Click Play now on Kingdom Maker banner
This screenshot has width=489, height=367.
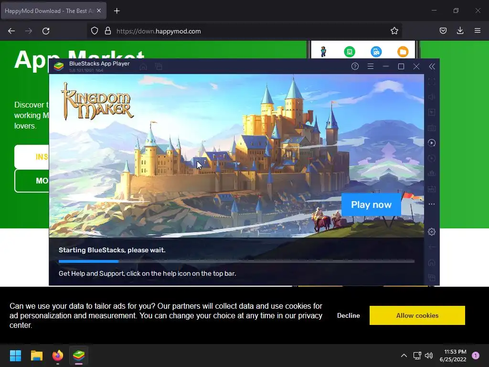[x=371, y=205]
